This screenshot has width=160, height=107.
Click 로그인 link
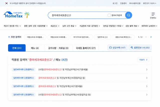pos(115,3)
